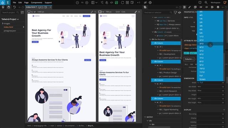Open the Min Width dropdown arrow
The width and height of the screenshot is (228, 128).
click(x=223, y=87)
